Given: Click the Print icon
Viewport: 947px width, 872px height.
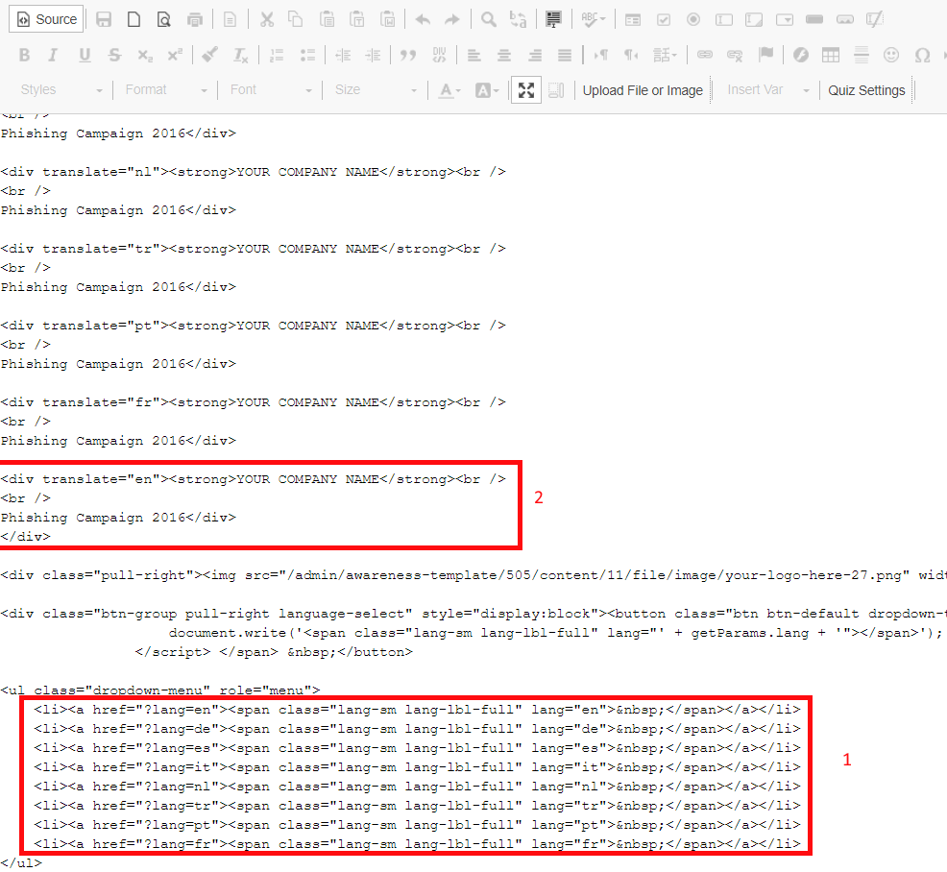Looking at the screenshot, I should click(194, 19).
